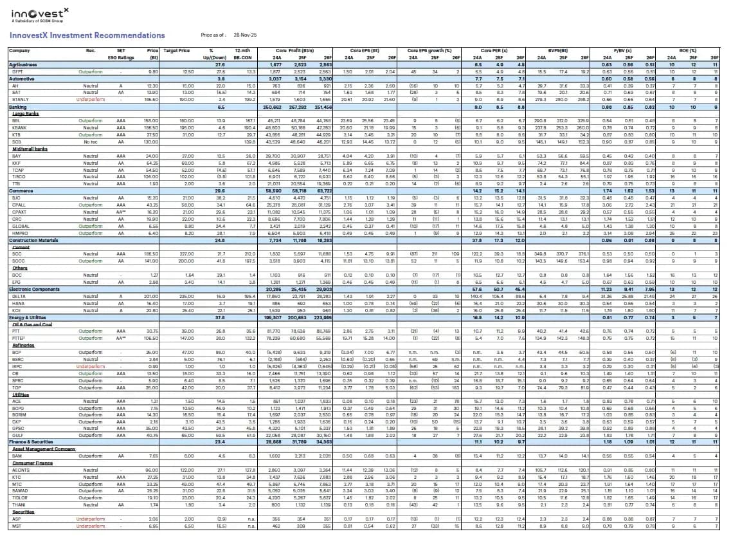Click the GPSC ticker

(x=18, y=429)
